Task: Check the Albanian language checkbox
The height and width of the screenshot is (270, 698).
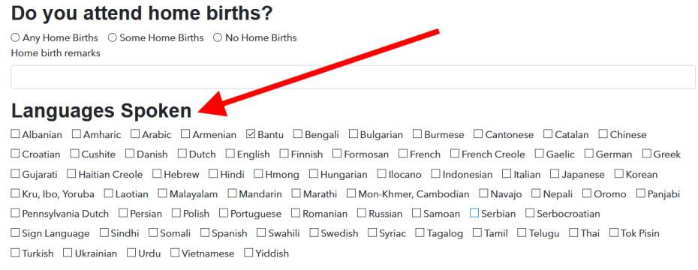Action: click(x=15, y=134)
